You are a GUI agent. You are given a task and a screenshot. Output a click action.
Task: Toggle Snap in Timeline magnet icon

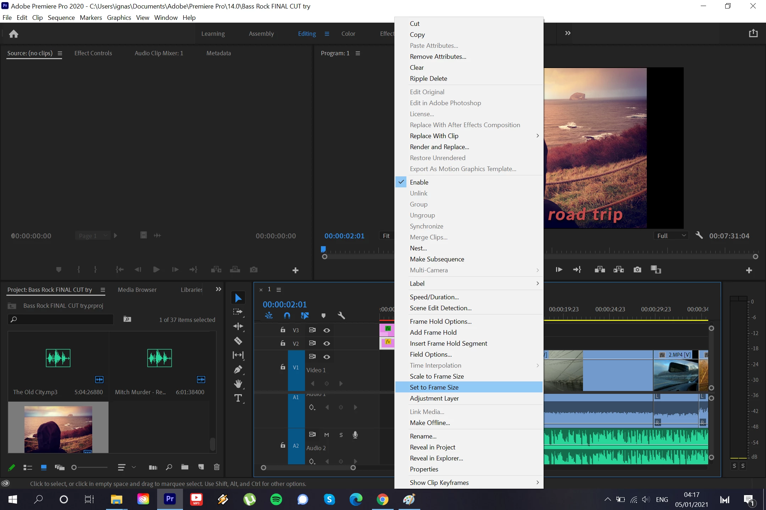pos(287,315)
